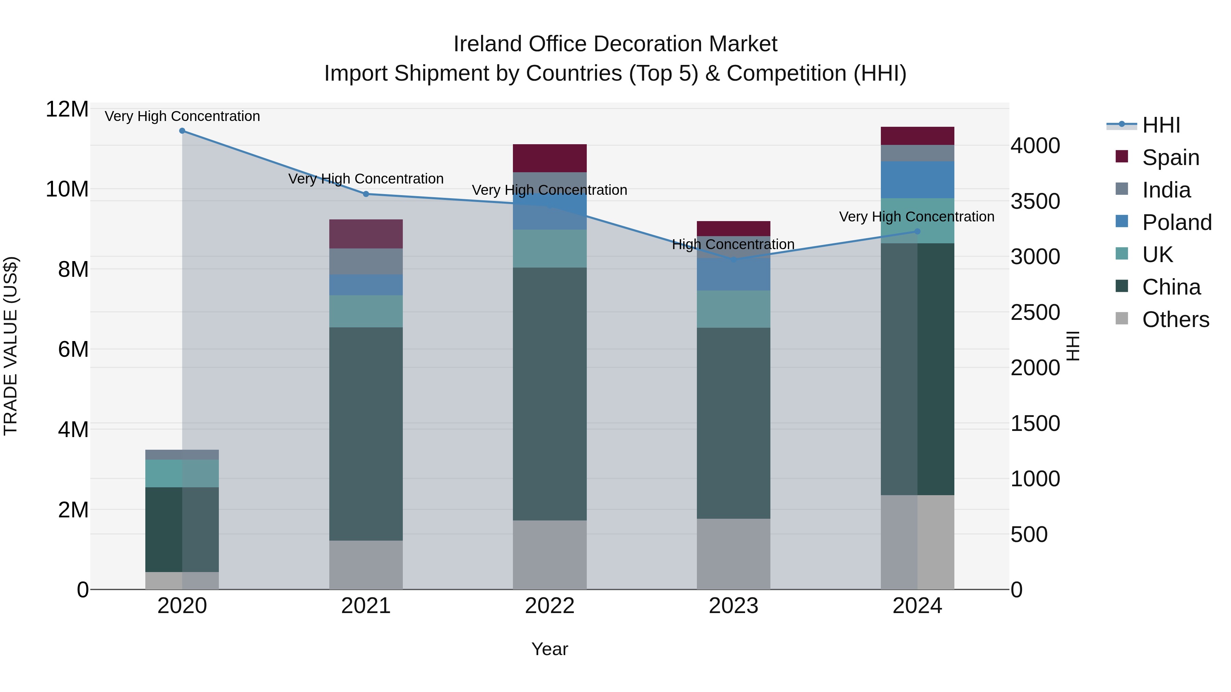Click the 6M tick on the left axis

tap(73, 349)
